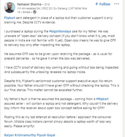125x137 pixels.
Task: Open the #flipkart hashtag
Action: [102, 99]
